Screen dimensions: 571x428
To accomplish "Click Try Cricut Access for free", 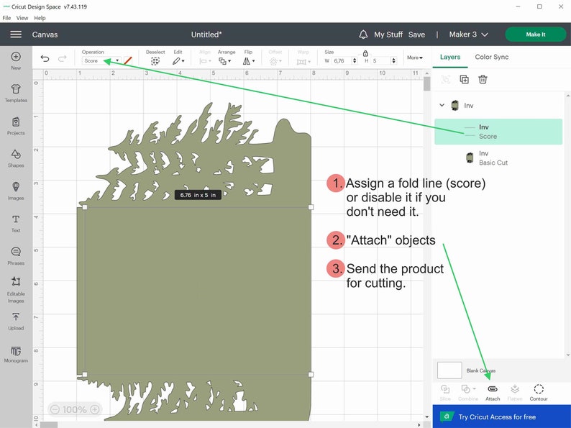I will (501, 416).
